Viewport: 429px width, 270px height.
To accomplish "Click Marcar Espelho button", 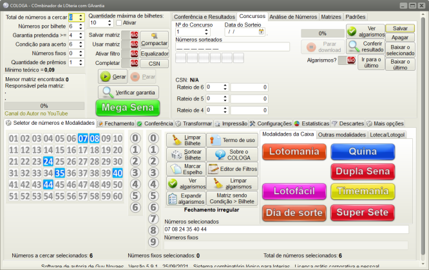I will click(186, 169).
